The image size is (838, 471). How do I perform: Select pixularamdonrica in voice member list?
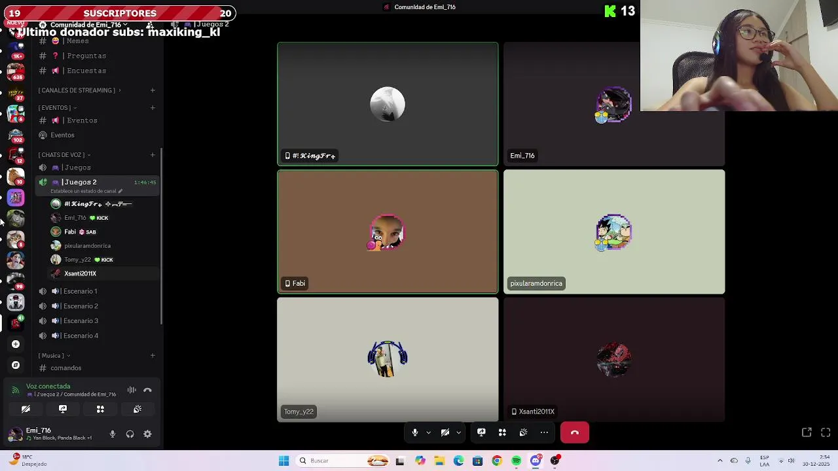tap(103, 246)
